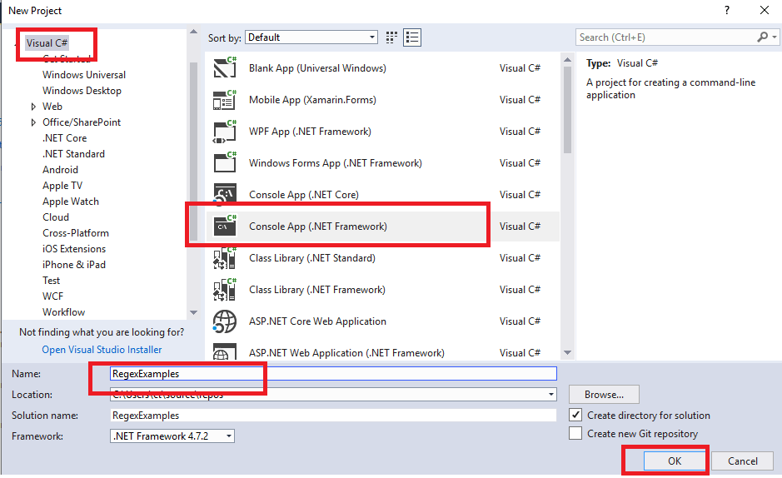Select Windows Forms App (.NET Framework) template name
The width and height of the screenshot is (782, 478).
pos(335,163)
